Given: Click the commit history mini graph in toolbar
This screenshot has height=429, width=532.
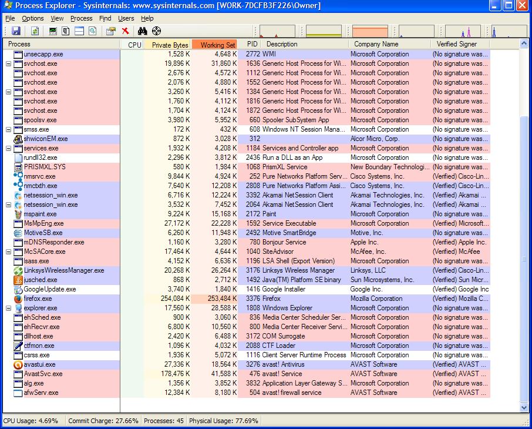Looking at the screenshot, I should 324,31.
